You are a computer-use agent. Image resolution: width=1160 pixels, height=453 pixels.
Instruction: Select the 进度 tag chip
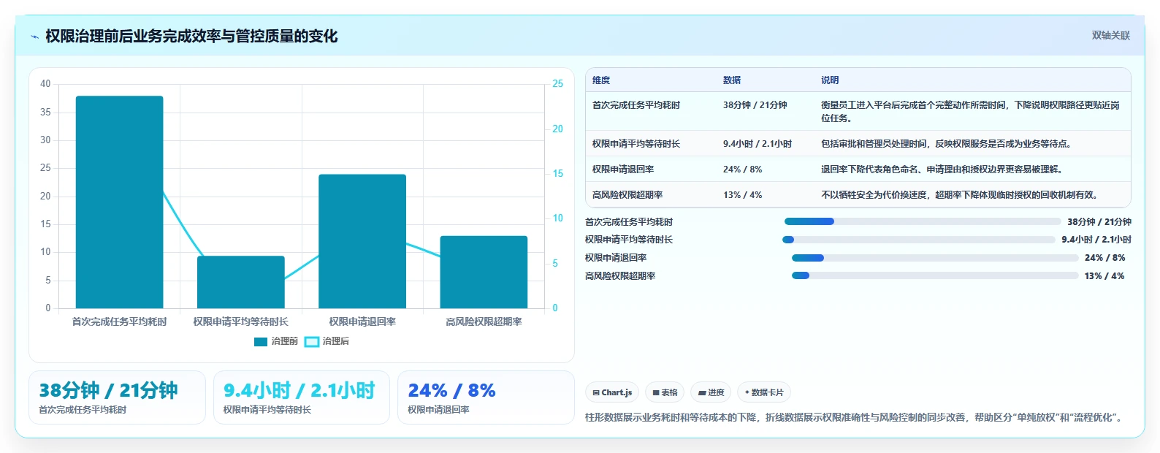click(711, 392)
